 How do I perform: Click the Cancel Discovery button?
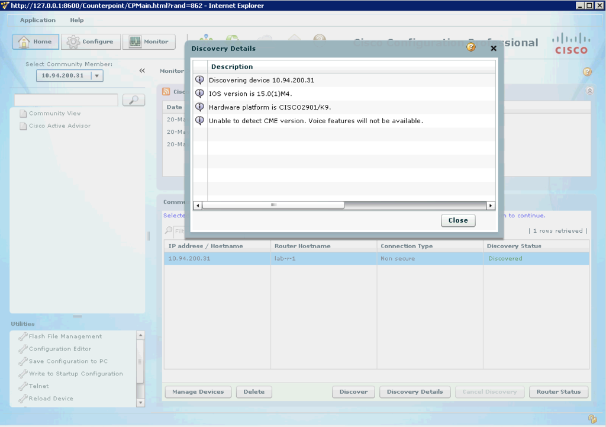tap(489, 392)
